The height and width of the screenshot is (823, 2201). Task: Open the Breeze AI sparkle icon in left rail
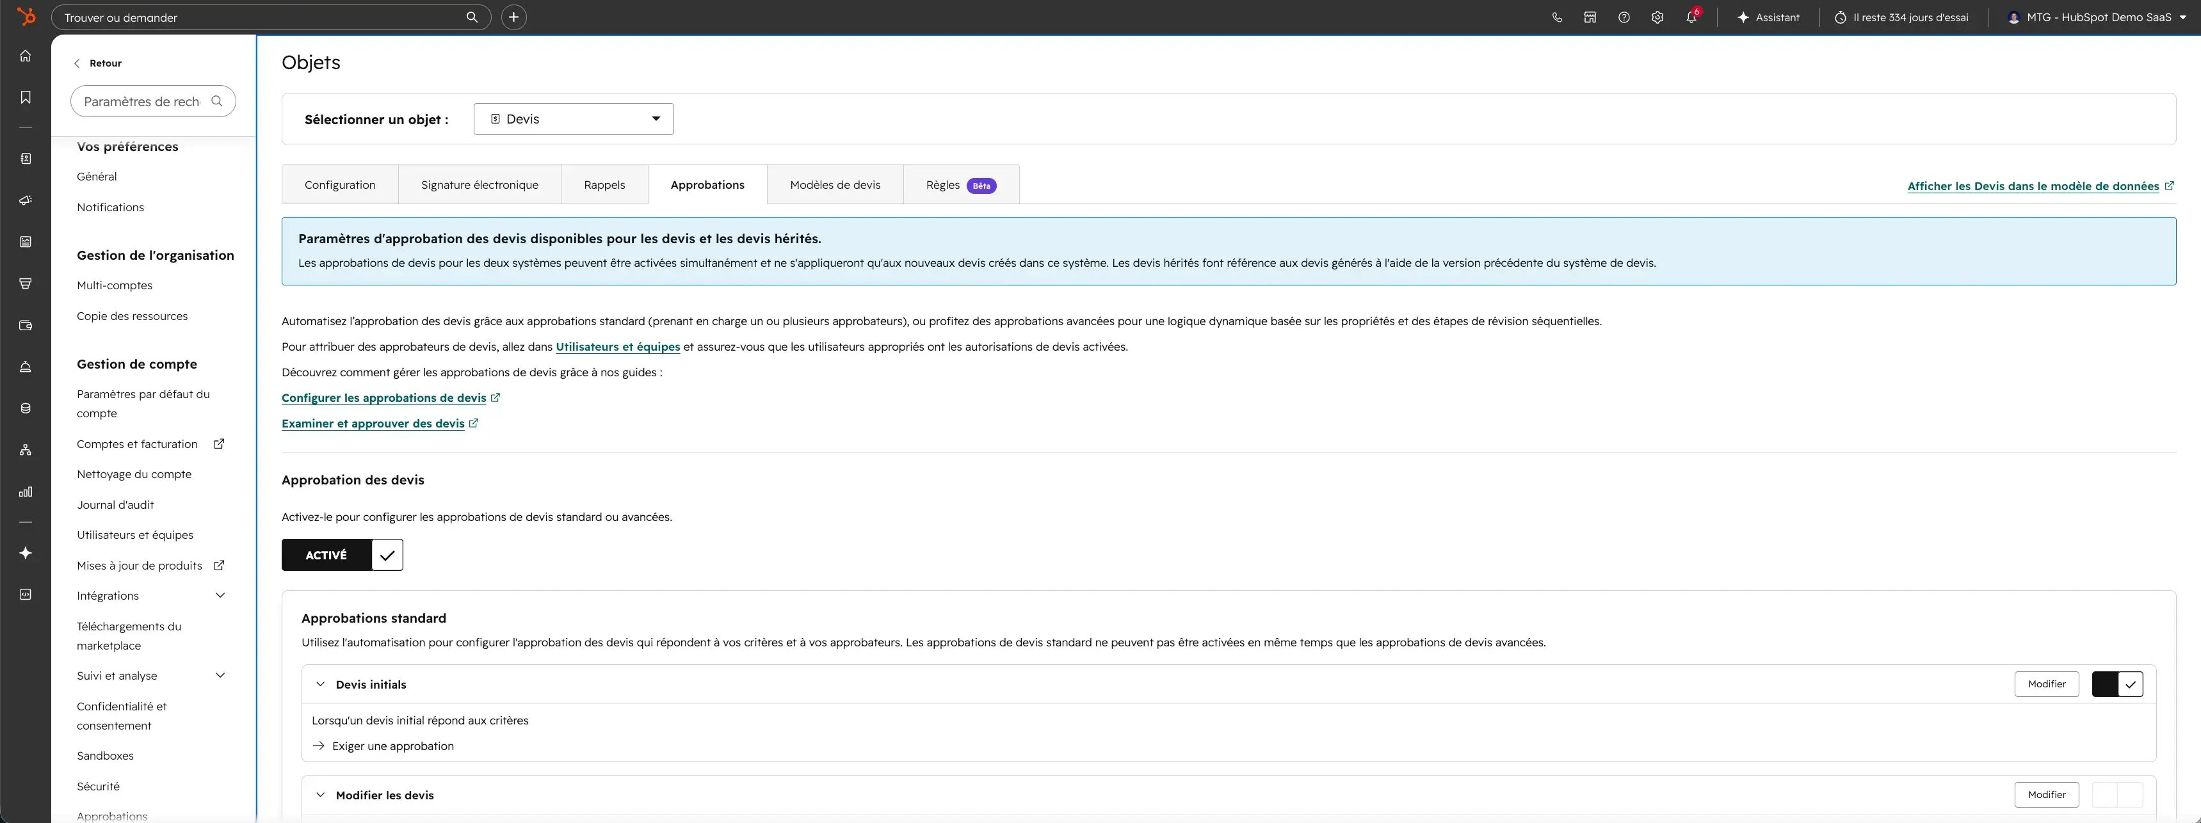coord(26,553)
